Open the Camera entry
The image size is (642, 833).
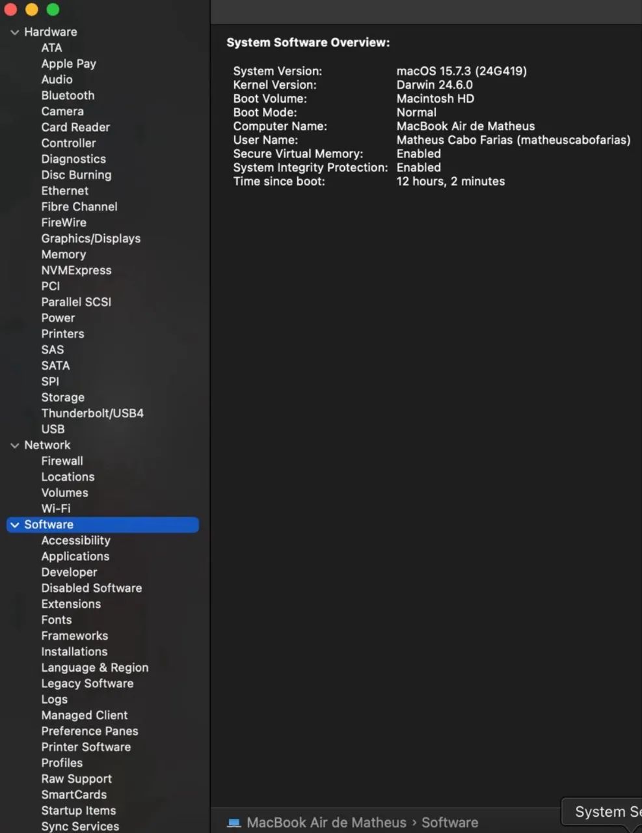[62, 111]
